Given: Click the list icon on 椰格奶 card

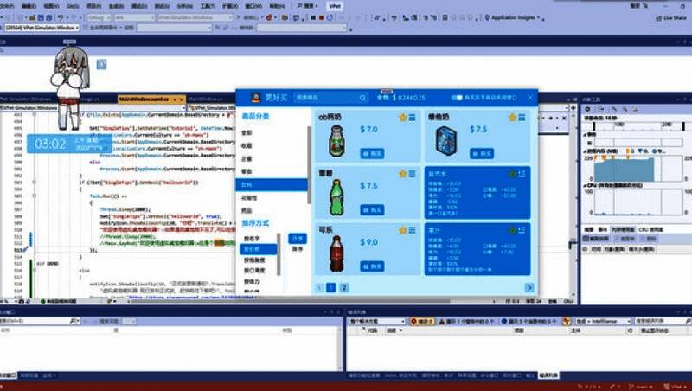Looking at the screenshot, I should pos(522,117).
